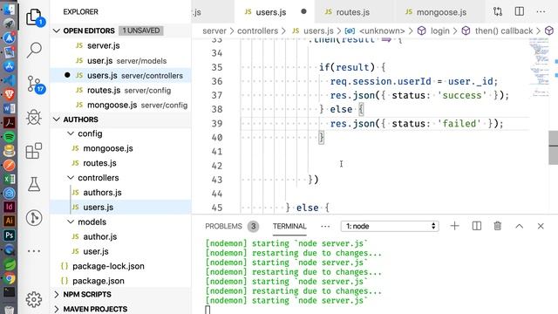Collapse the OPEN EDITORS section
This screenshot has width=558, height=314.
[x=56, y=31]
